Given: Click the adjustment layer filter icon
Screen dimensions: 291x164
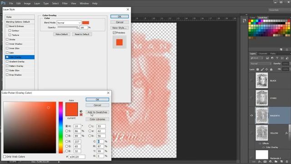Looking at the screenshot, I should 272,58.
